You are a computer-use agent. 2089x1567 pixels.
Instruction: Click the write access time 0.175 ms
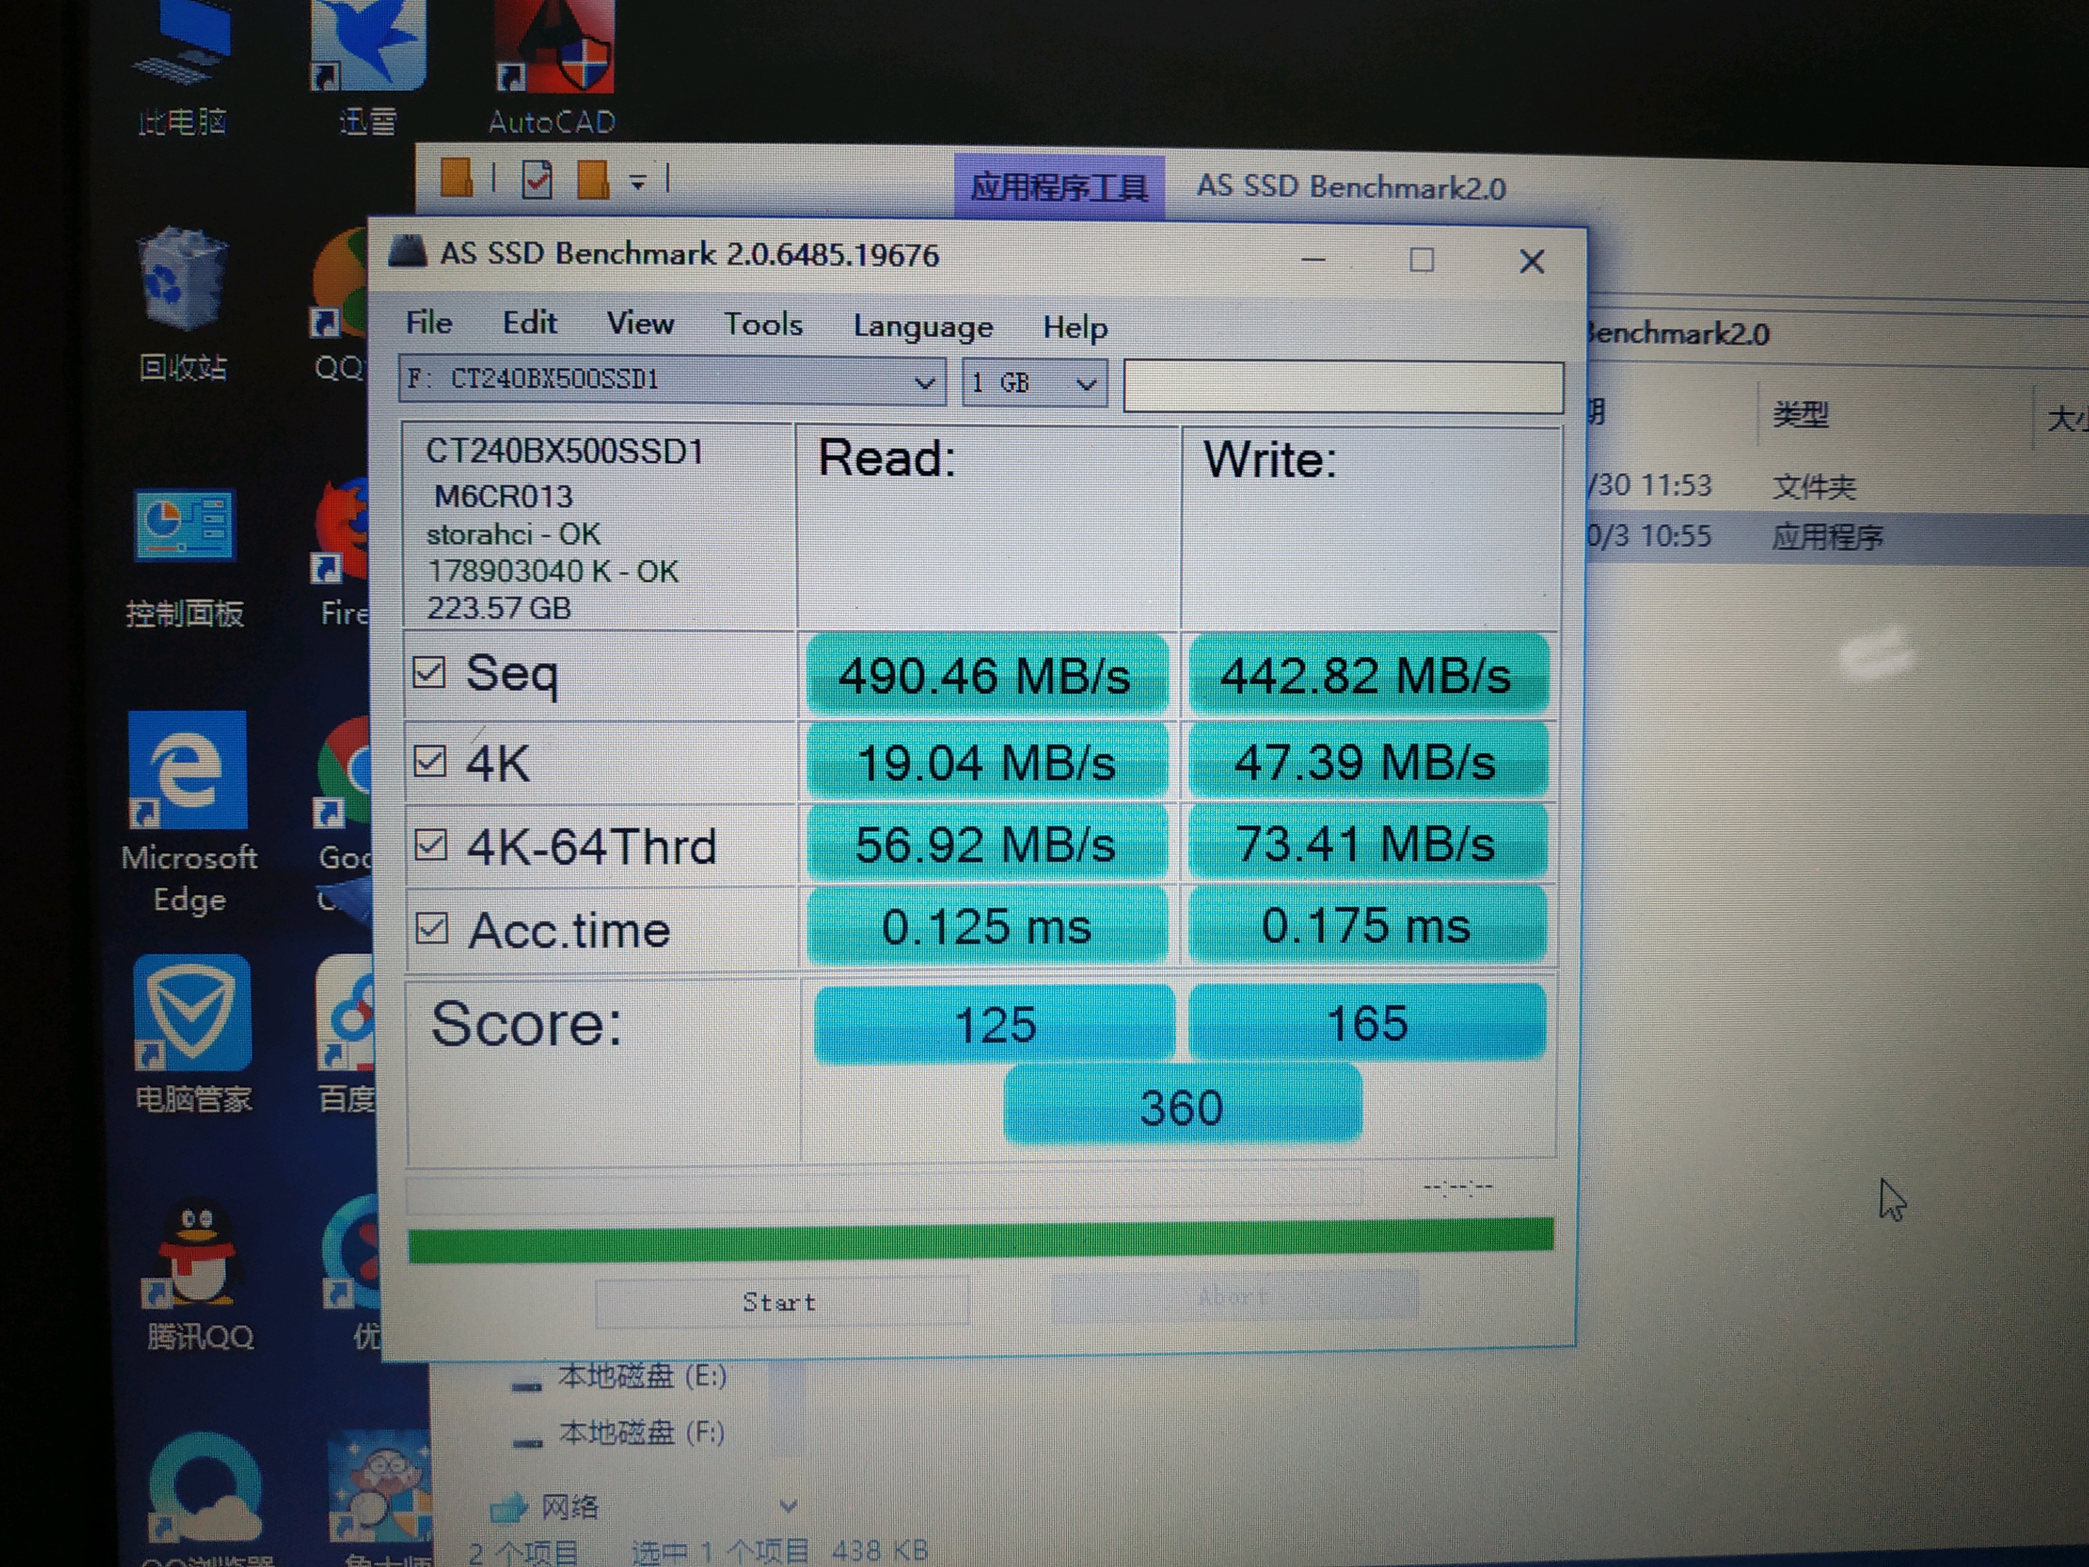(1367, 925)
